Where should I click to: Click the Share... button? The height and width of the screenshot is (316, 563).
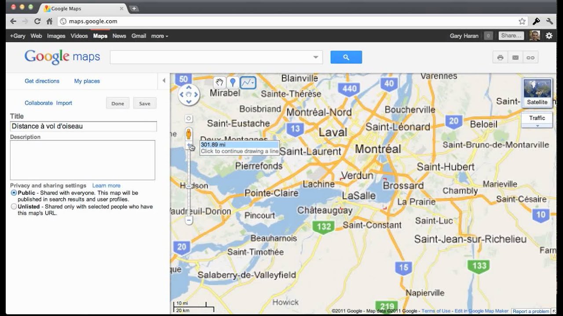point(511,36)
